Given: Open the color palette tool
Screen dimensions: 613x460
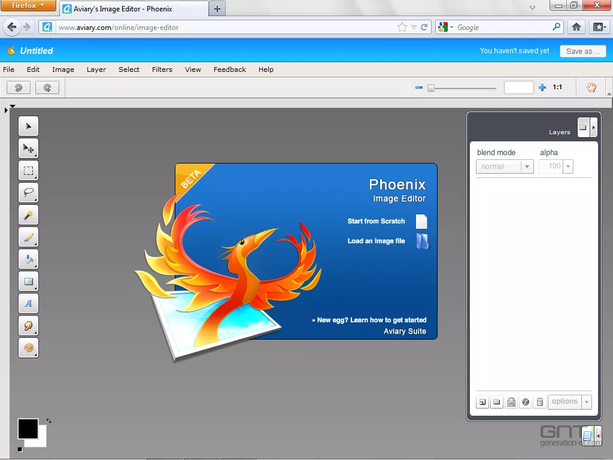Looking at the screenshot, I should coord(28,347).
